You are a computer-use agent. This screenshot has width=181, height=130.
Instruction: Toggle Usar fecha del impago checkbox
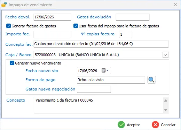click(x=76, y=26)
